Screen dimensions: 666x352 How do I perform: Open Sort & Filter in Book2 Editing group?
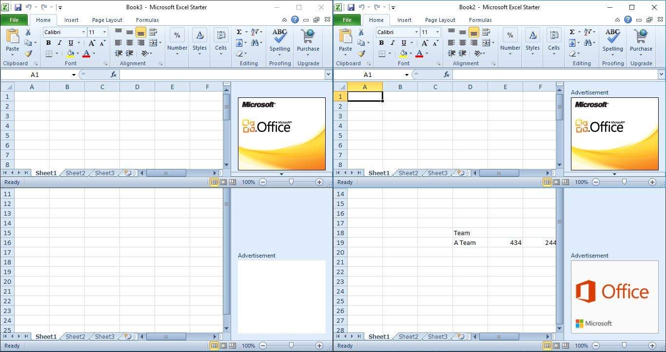(588, 31)
